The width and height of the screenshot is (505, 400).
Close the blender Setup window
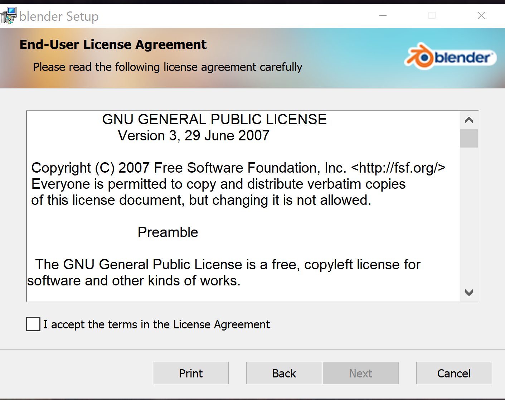pos(481,15)
